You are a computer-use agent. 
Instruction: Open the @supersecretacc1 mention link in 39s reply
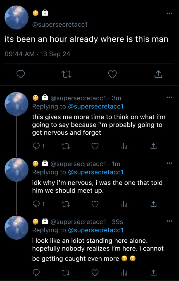click(x=96, y=230)
